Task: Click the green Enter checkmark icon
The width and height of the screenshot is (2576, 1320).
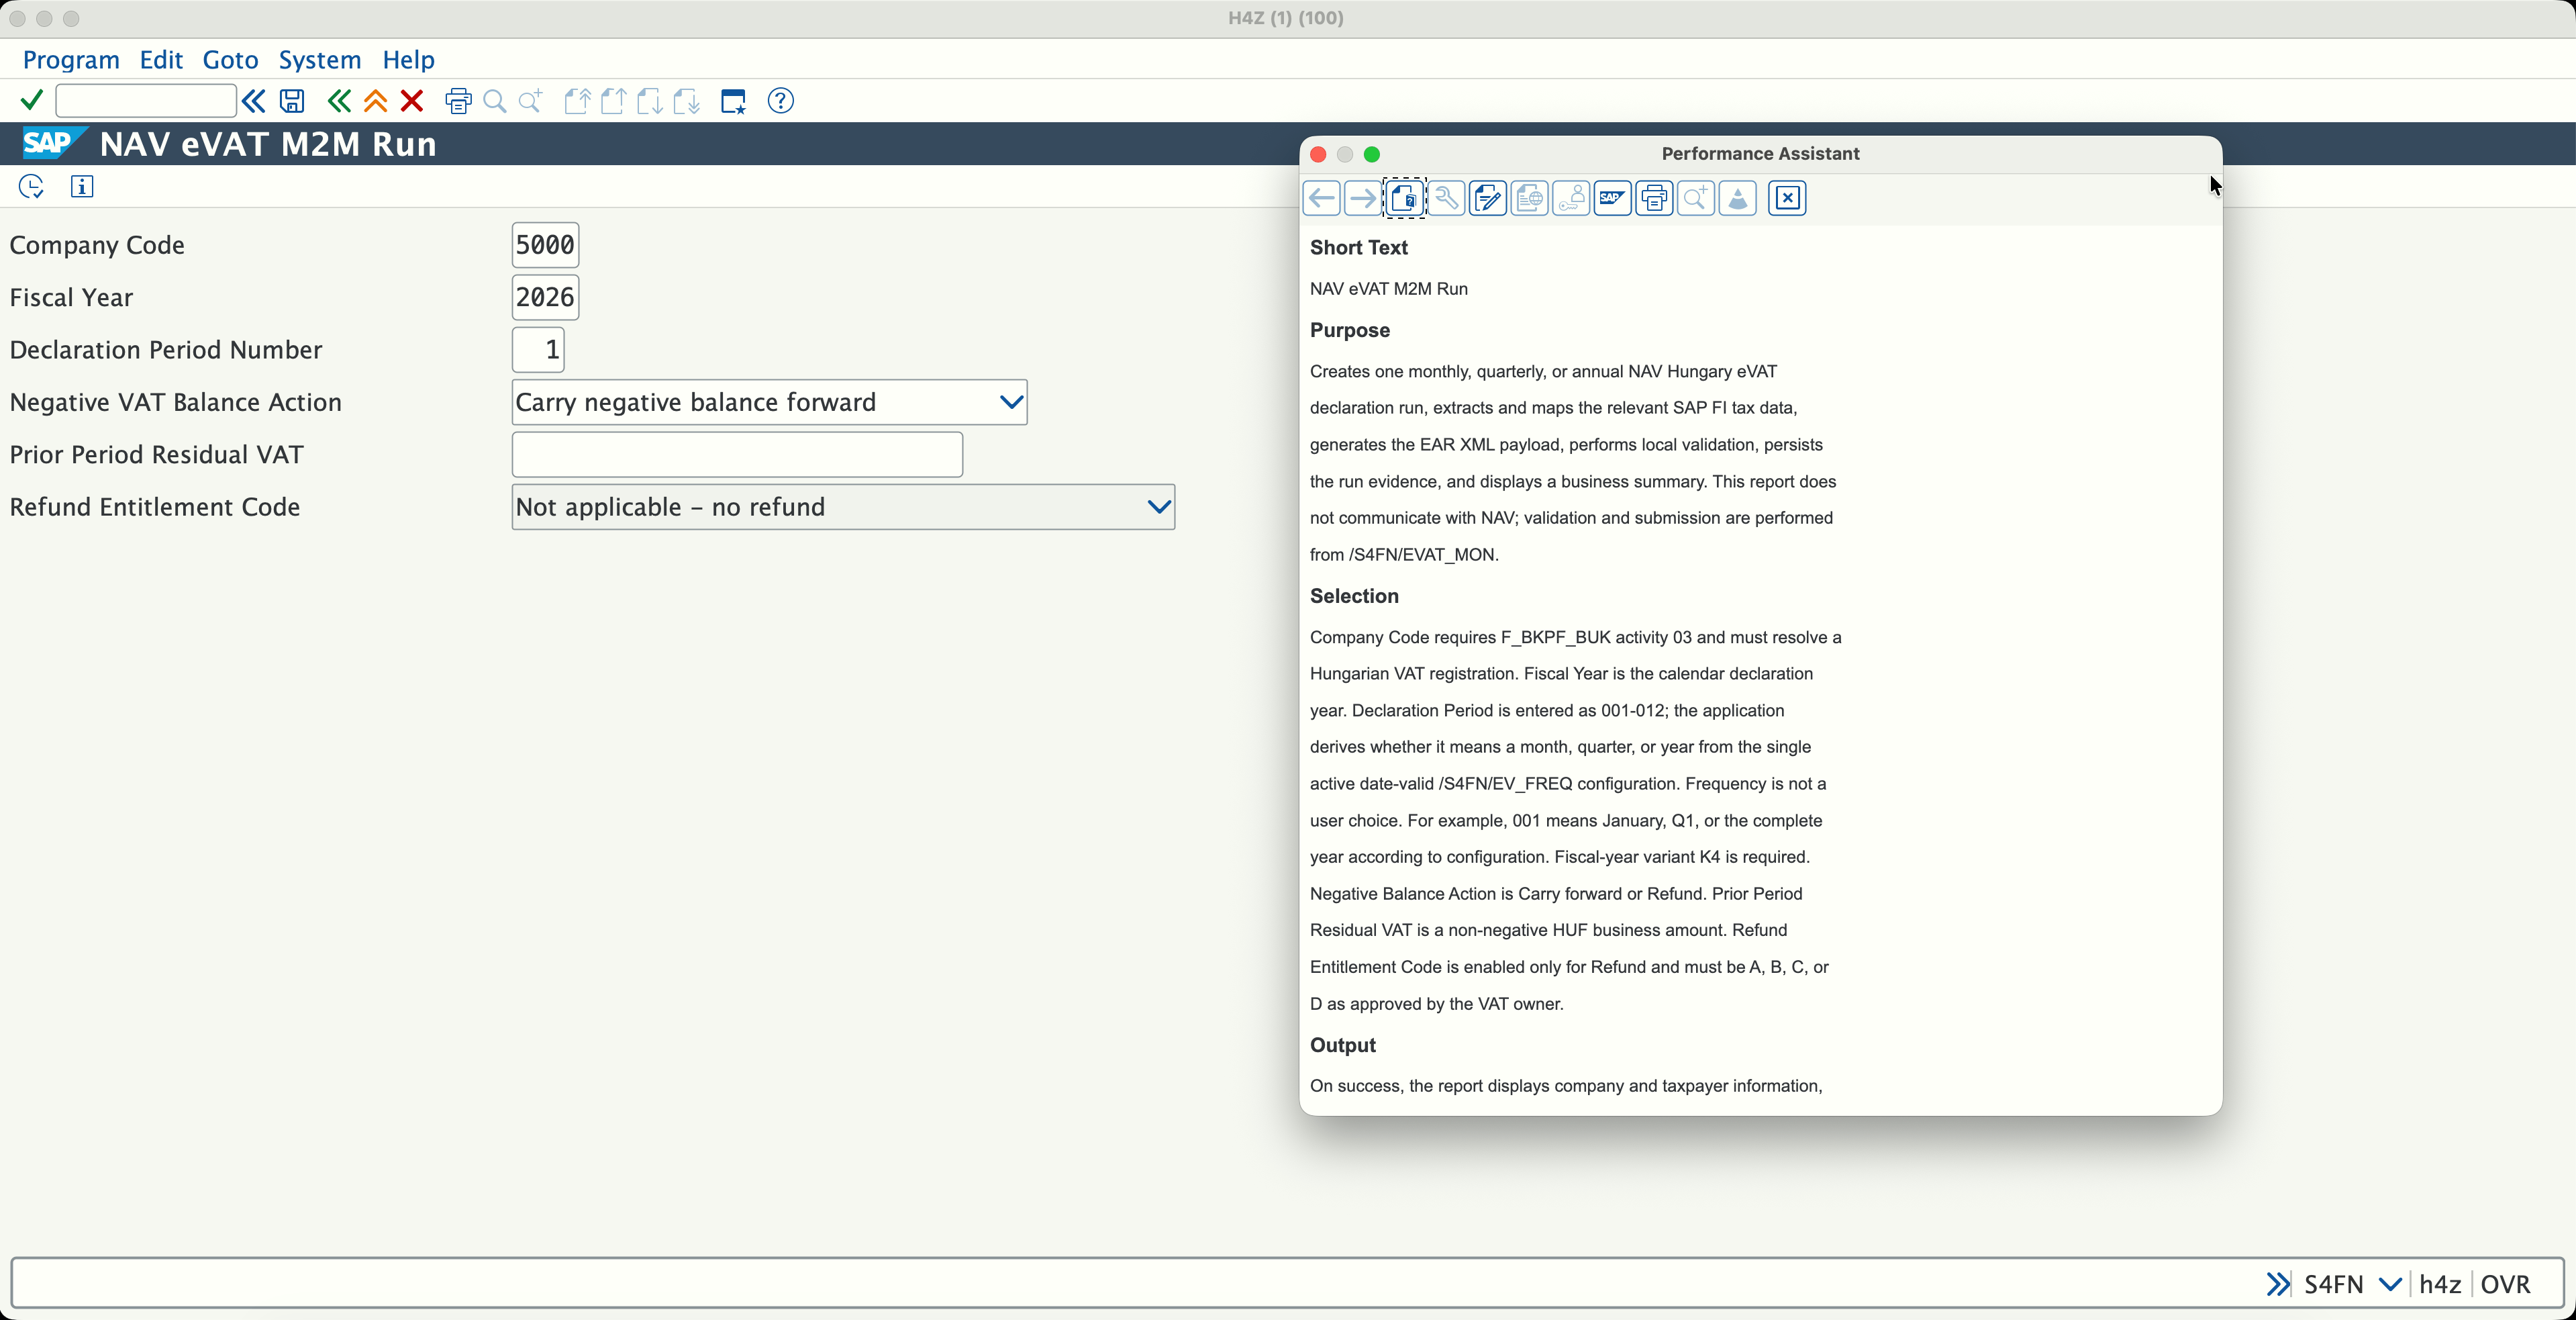Action: pos(31,100)
